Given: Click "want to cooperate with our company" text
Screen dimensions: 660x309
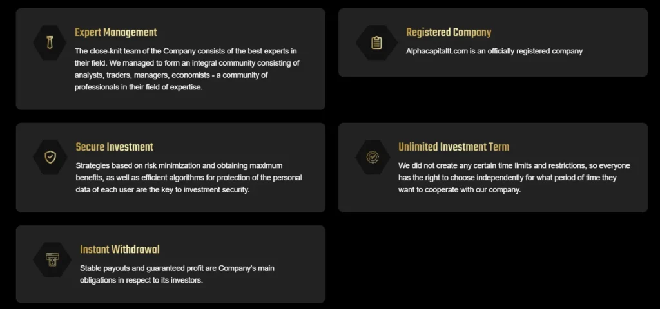Looking at the screenshot, I should tap(459, 190).
